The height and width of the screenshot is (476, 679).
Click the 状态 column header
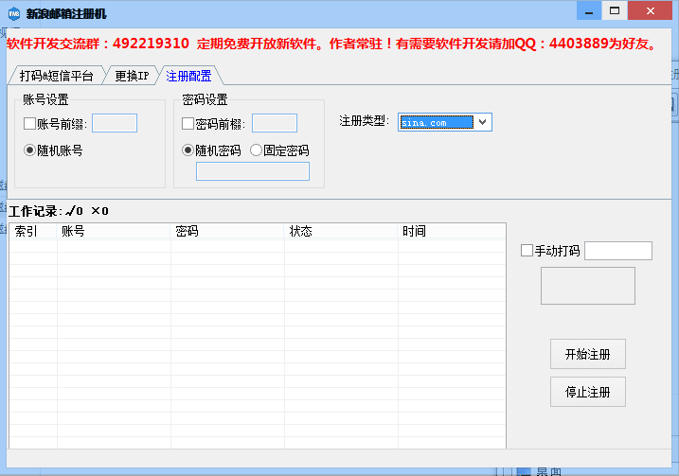point(341,231)
